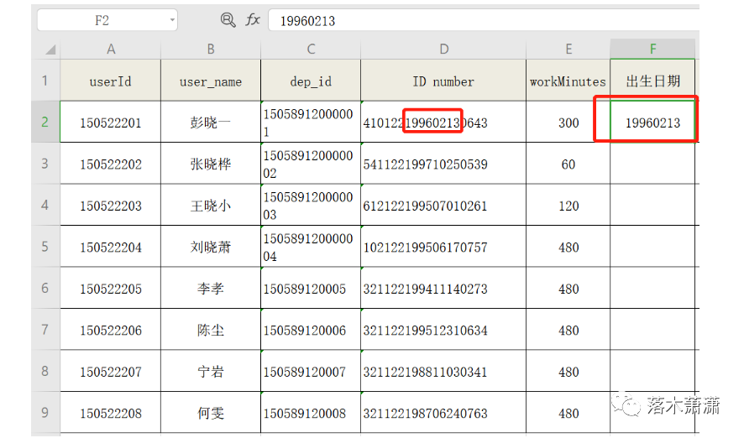Viewport: 744px width, 438px height.
Task: Select cell with userId 150522203
Action: pos(111,205)
